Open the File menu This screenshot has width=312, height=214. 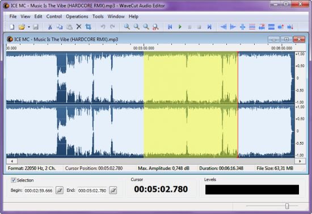click(13, 16)
